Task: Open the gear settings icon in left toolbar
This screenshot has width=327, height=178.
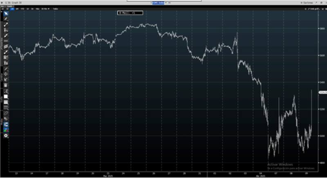Action: pyautogui.click(x=6, y=135)
